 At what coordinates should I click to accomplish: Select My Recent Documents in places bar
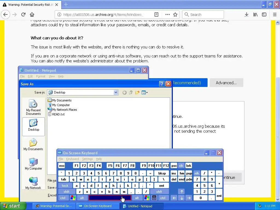[33, 107]
